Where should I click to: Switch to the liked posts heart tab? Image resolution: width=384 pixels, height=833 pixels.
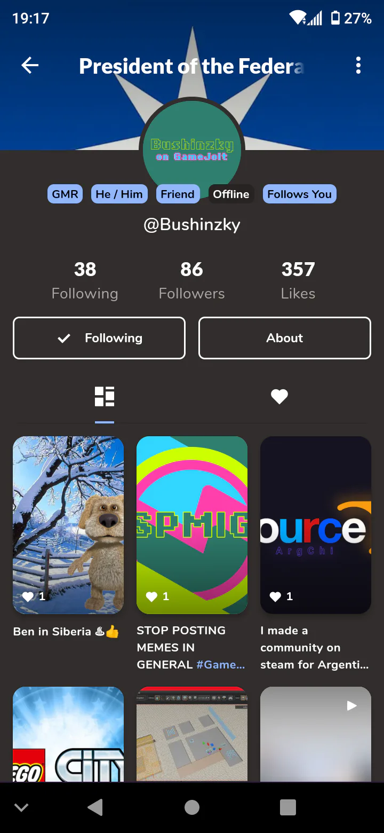point(279,397)
